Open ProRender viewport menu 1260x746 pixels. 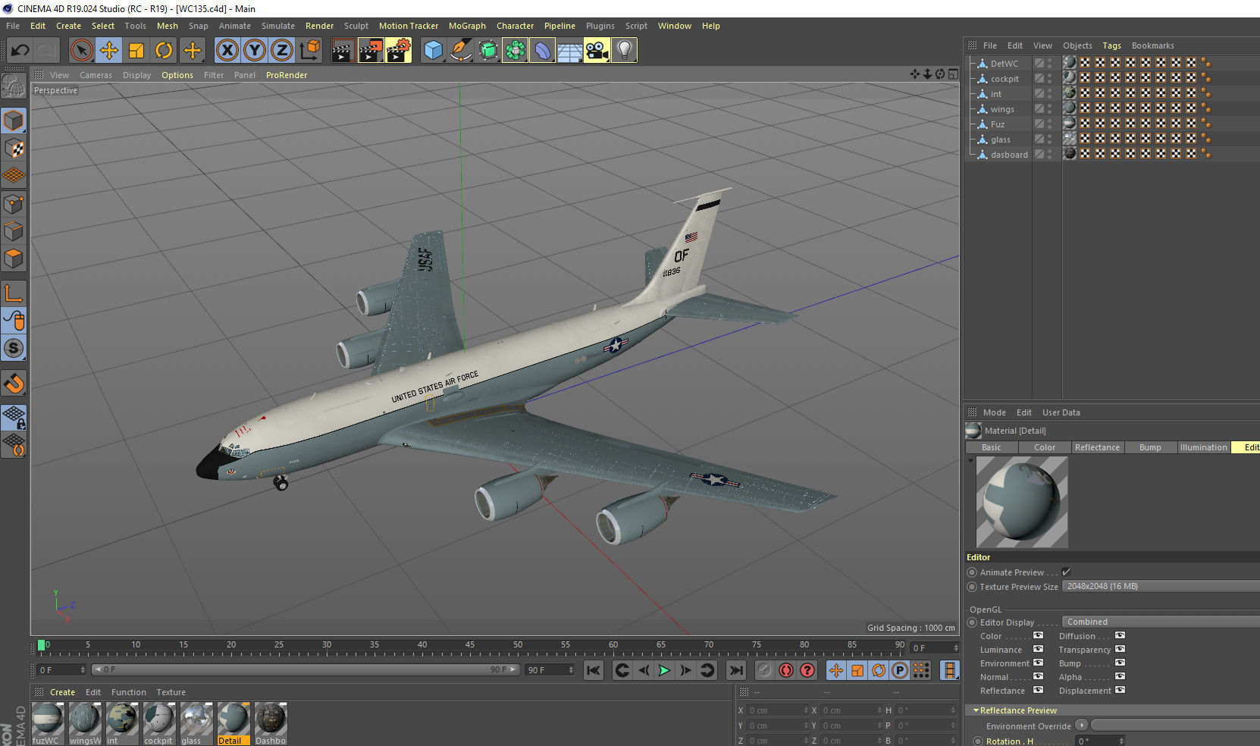click(x=287, y=75)
